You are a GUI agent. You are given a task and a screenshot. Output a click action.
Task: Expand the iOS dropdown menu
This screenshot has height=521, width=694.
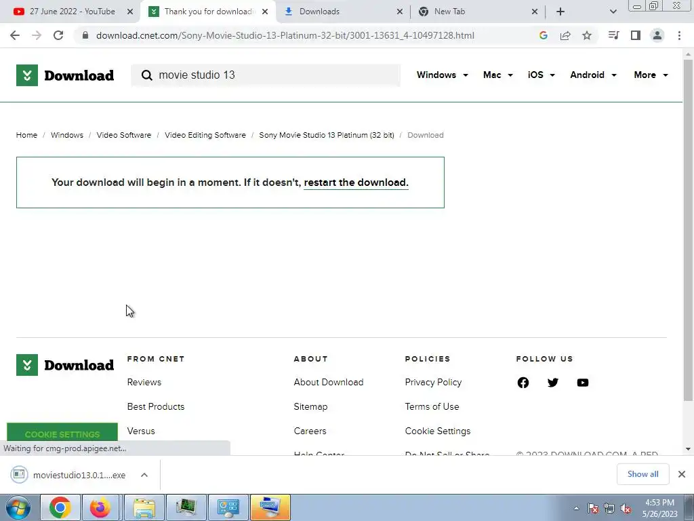[x=541, y=75]
